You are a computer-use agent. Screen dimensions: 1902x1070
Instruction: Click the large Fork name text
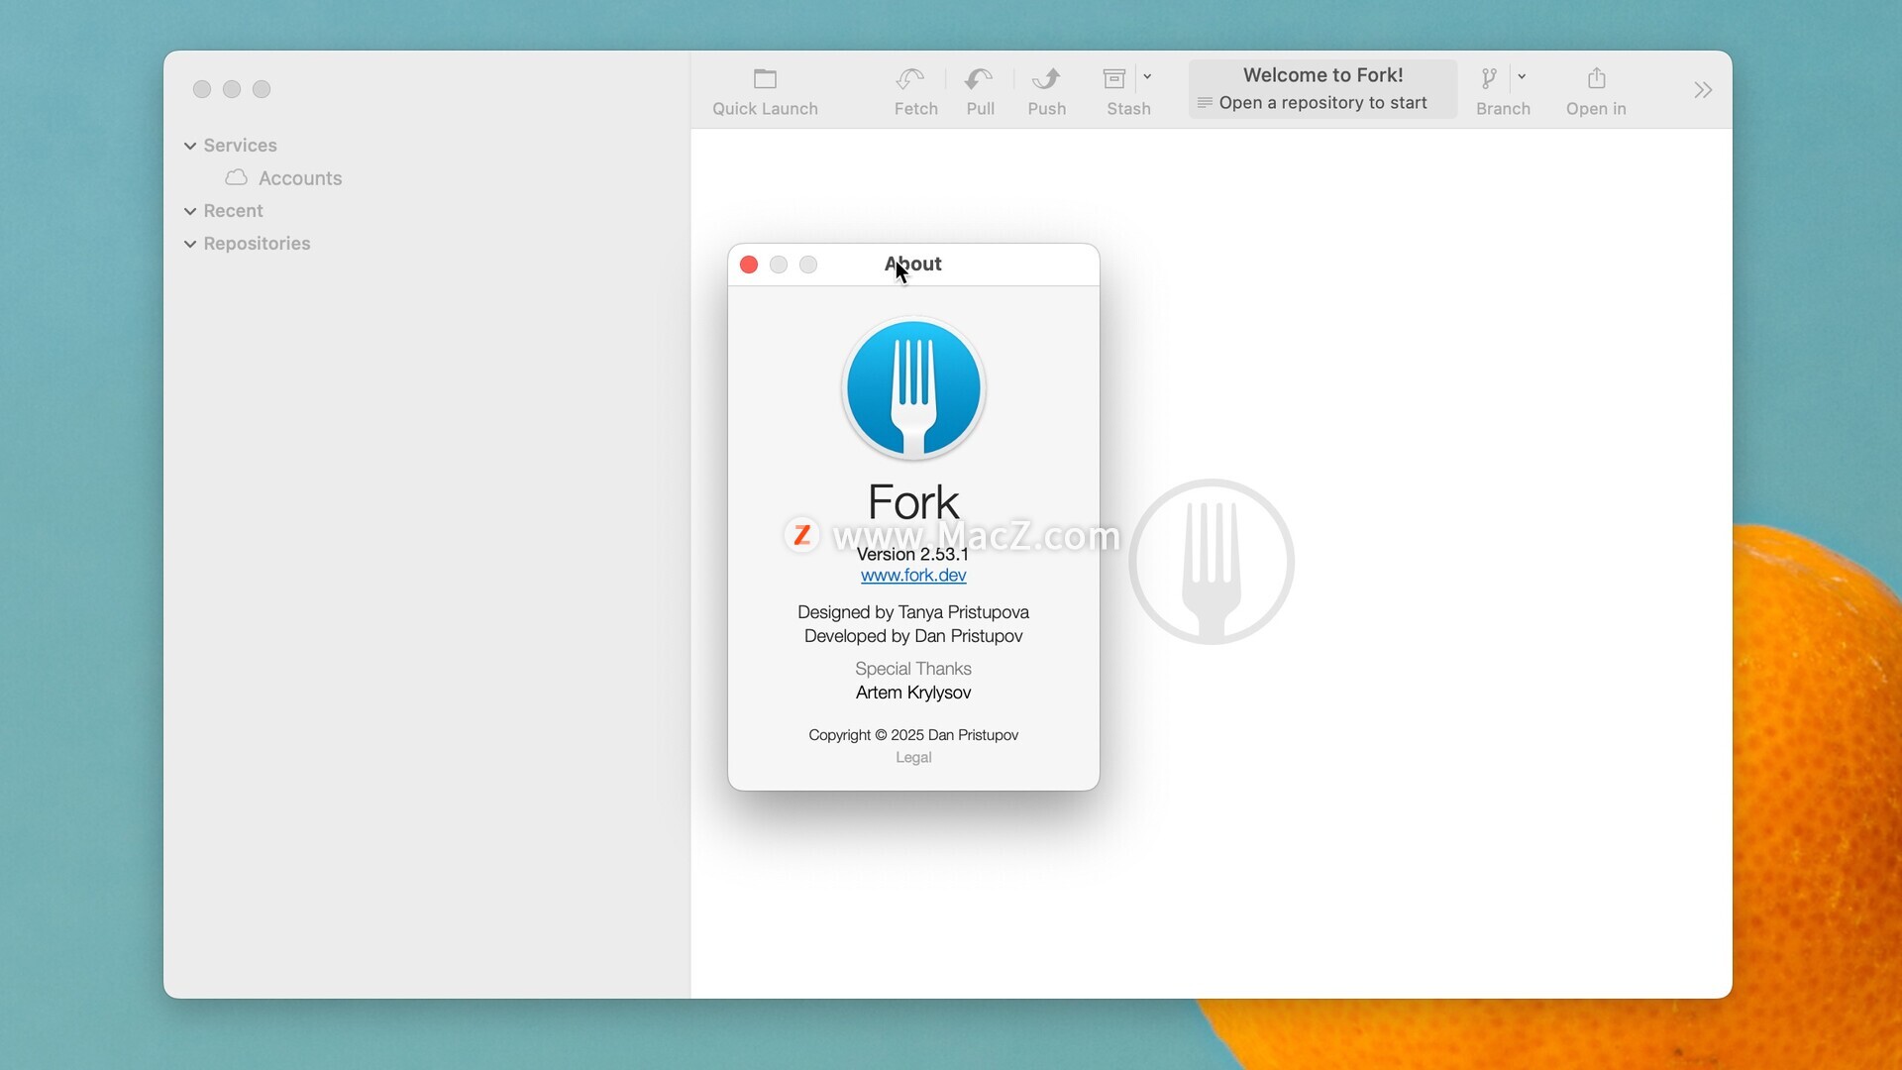(913, 502)
